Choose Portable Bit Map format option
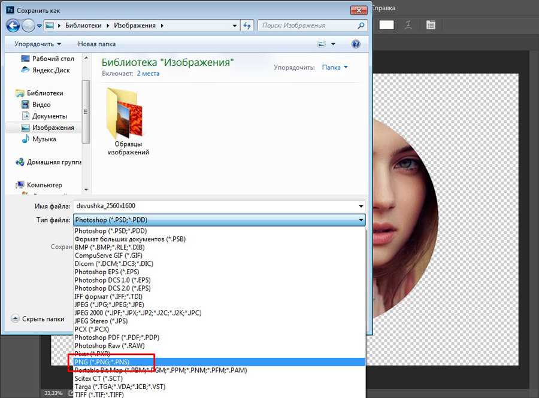The image size is (539, 398). pos(219,370)
